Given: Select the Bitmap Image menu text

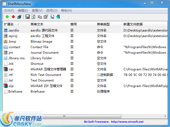Looking at the screenshot, I should click(41, 42).
